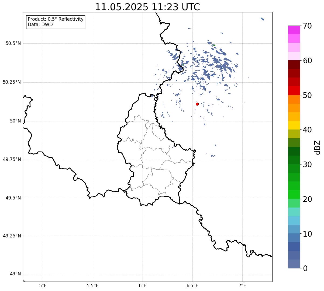Click the colorbar tick label 30

click(307, 164)
